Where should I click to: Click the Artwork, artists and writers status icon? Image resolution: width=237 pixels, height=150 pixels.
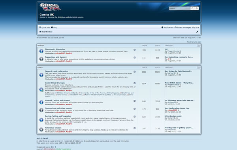pyautogui.click(x=41, y=102)
